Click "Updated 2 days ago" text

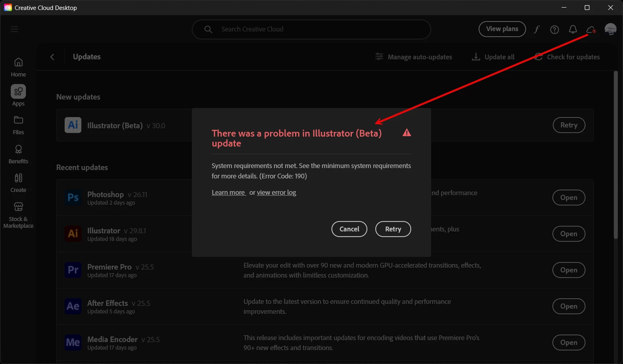(x=111, y=203)
